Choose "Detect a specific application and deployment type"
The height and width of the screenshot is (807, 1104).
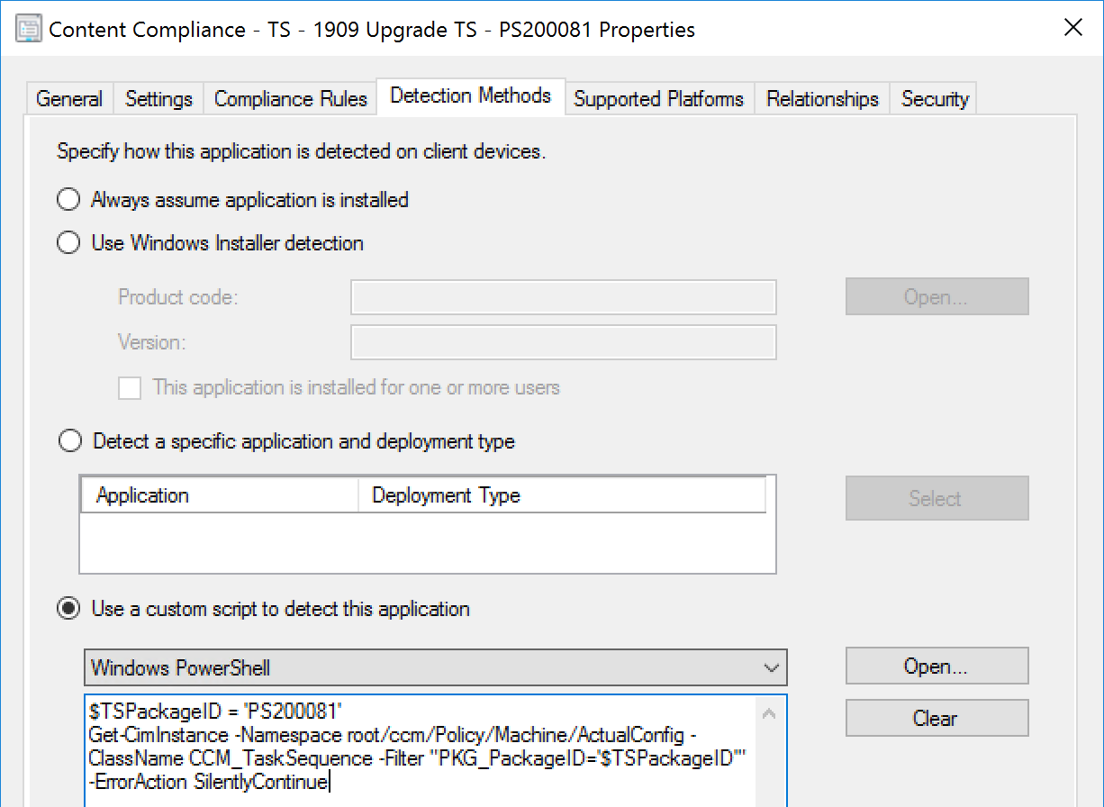(70, 440)
